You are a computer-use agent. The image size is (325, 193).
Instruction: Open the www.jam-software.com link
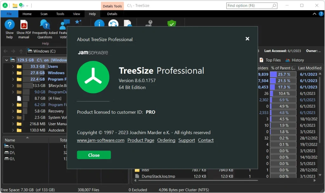coord(101,140)
